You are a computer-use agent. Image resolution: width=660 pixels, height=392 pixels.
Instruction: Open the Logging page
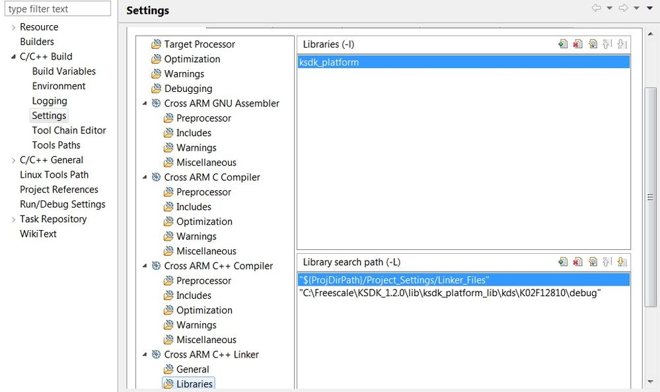pos(50,101)
